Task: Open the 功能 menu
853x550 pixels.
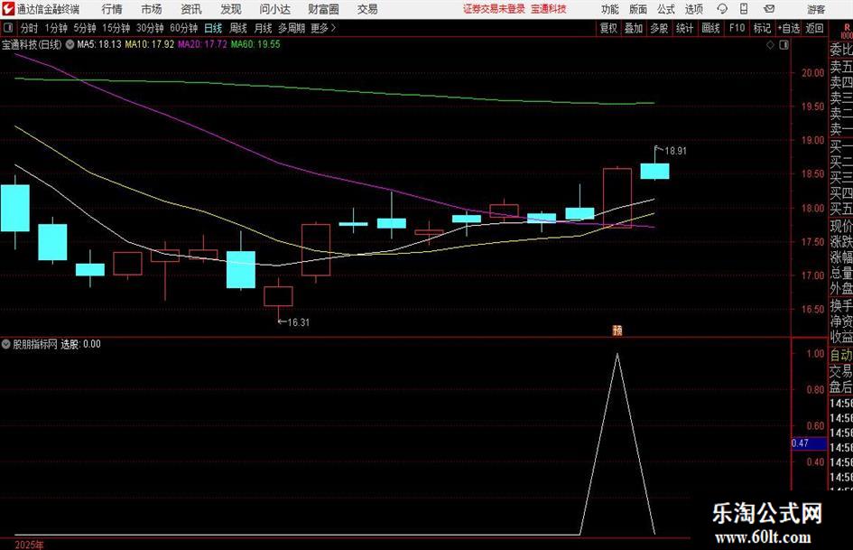Action: pyautogui.click(x=610, y=9)
